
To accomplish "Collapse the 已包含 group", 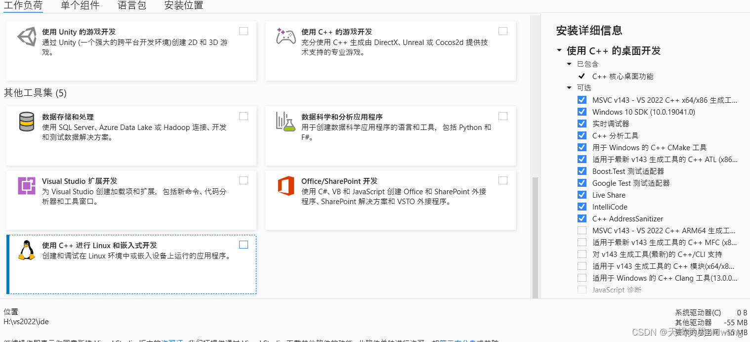I will click(569, 64).
